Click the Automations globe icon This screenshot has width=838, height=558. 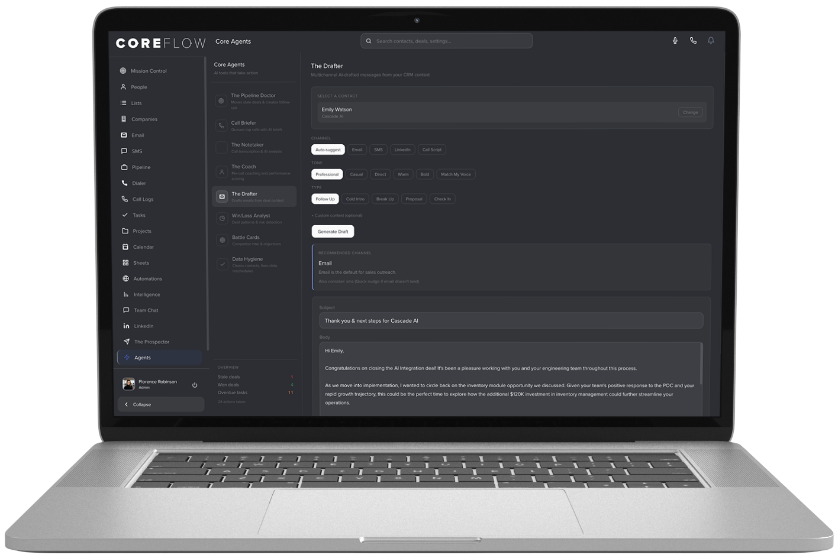click(x=125, y=278)
